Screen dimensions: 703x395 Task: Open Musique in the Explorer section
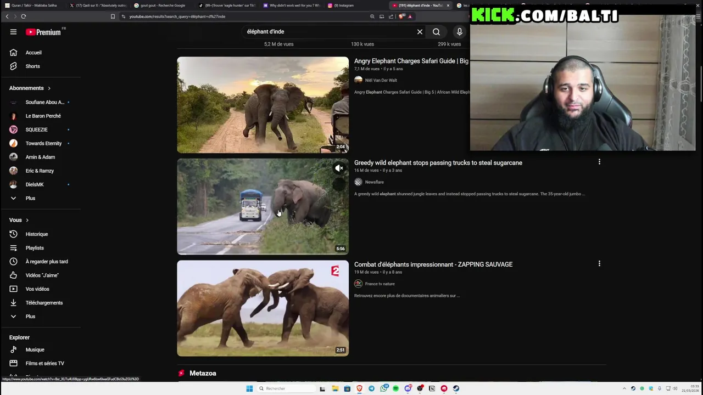pyautogui.click(x=35, y=349)
